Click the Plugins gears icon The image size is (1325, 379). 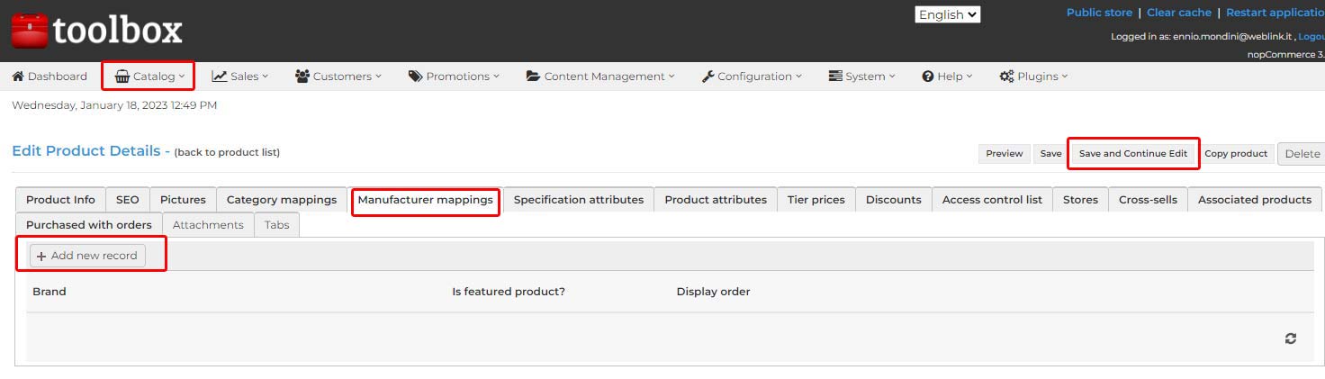[x=1006, y=77]
